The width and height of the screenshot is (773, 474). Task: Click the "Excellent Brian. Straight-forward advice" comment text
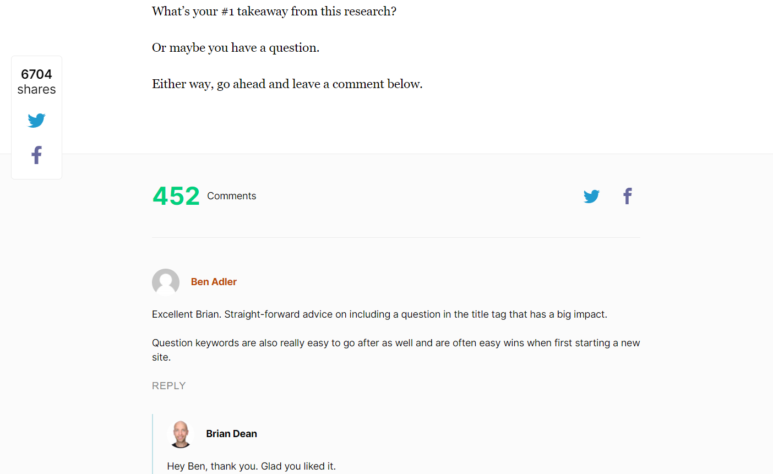coord(379,314)
